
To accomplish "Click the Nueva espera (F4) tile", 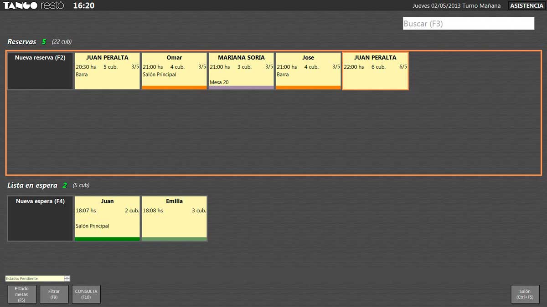I will (x=40, y=218).
